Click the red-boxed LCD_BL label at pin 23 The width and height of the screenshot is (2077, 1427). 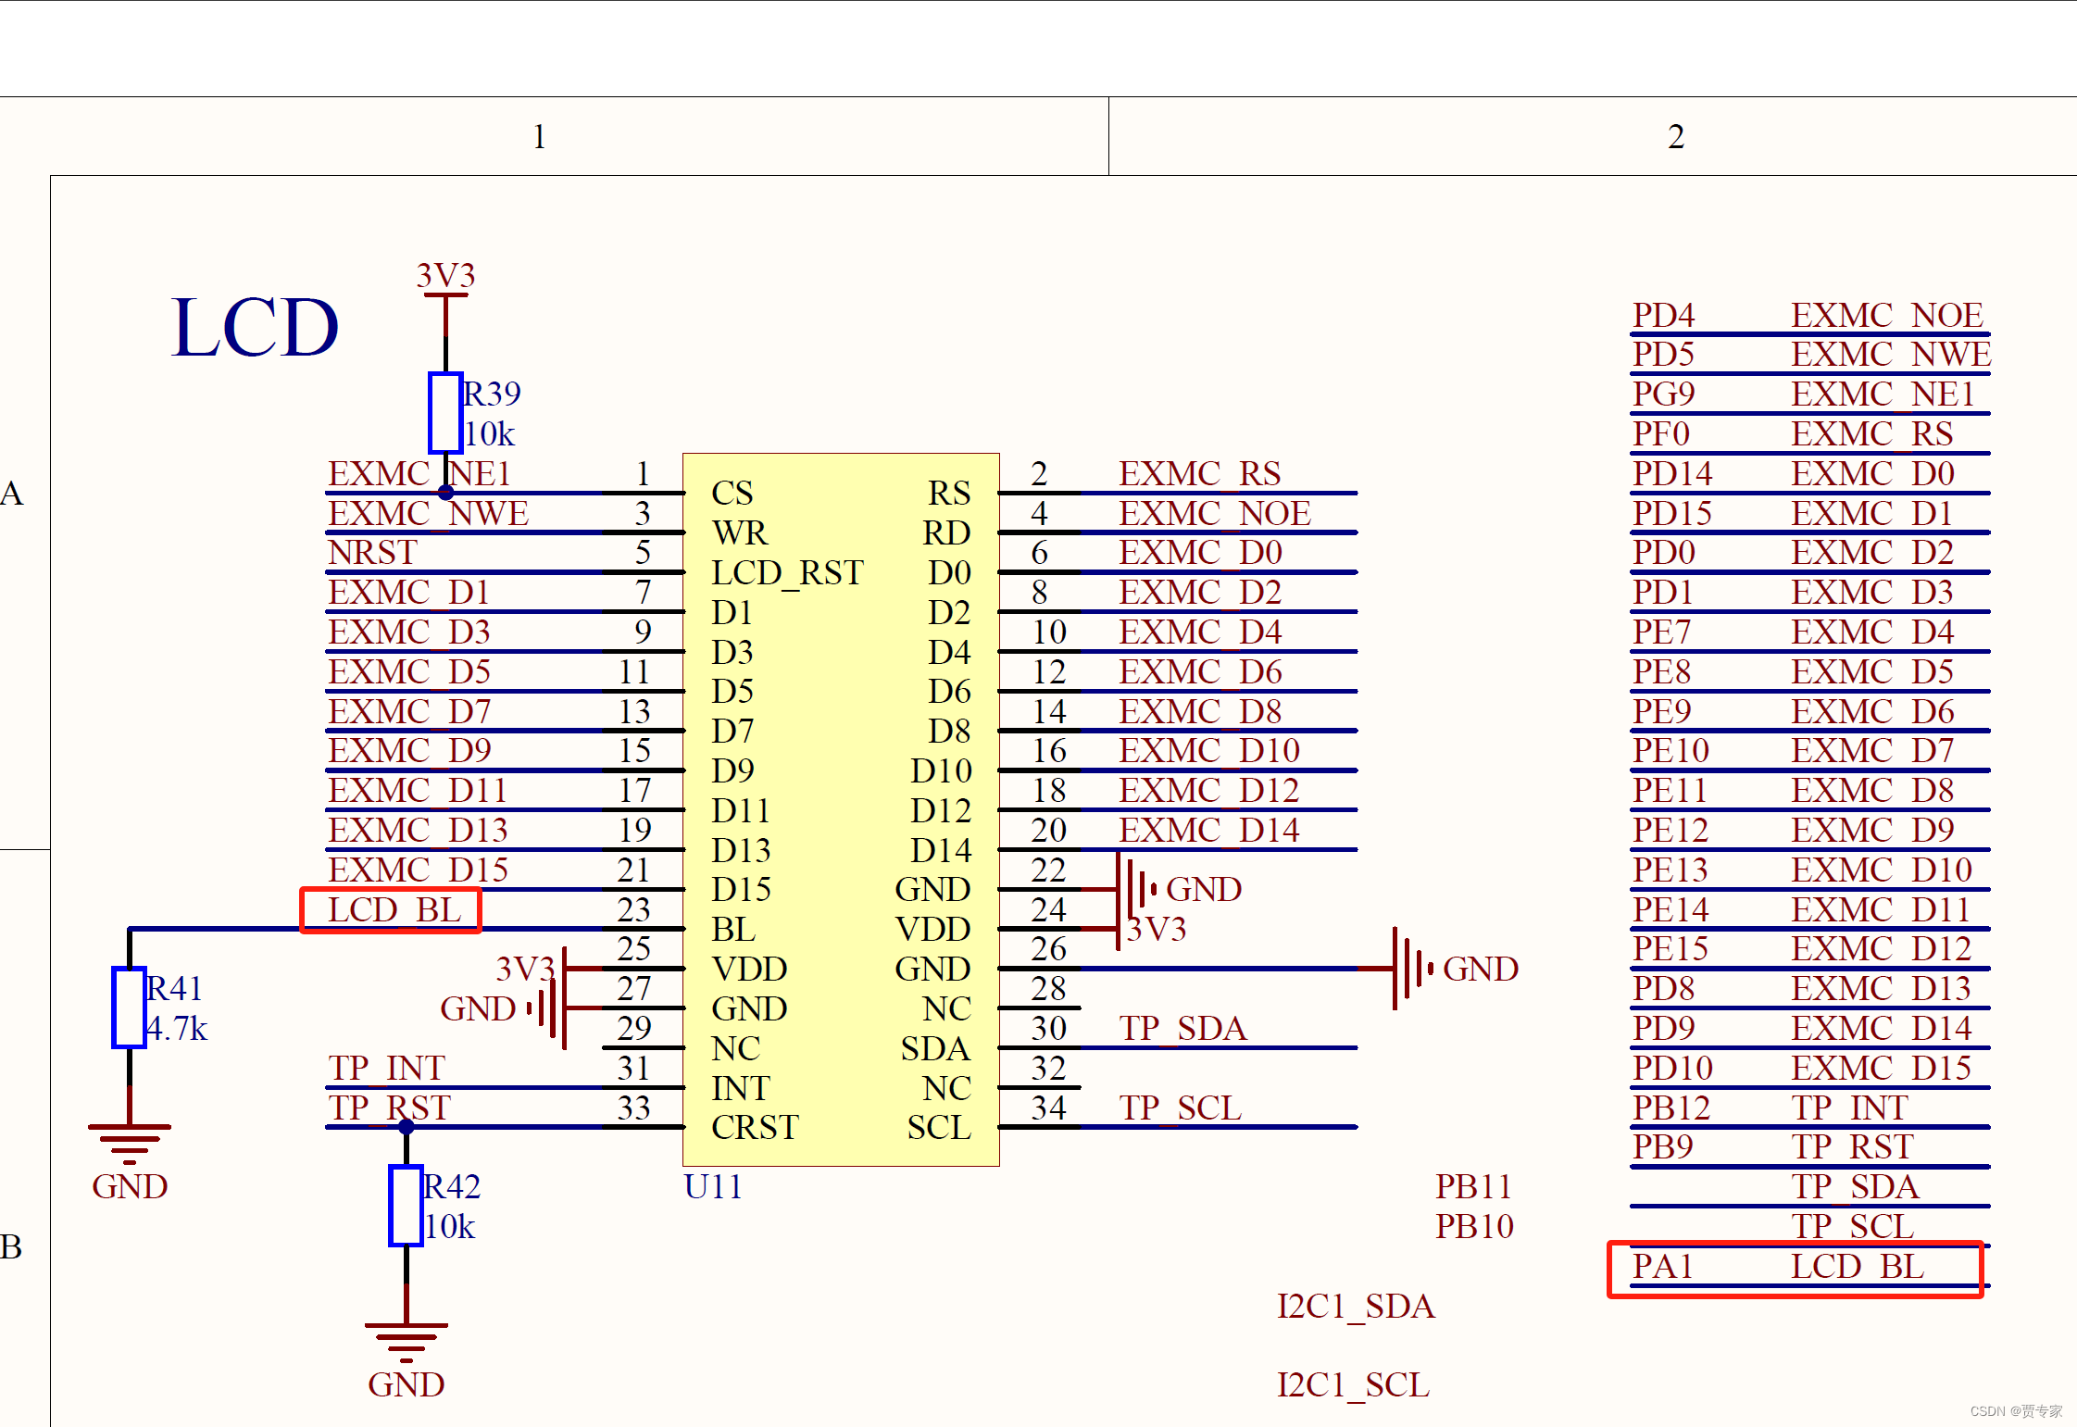pos(393,910)
